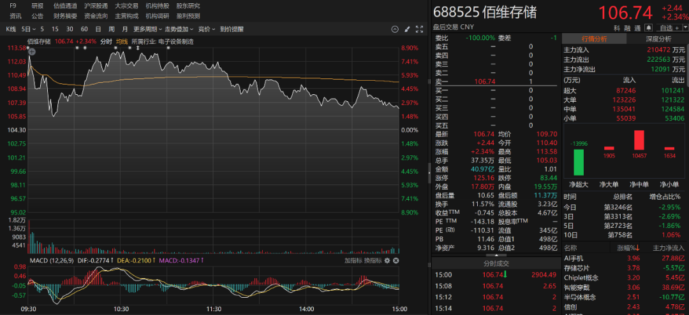Add stock to watchlist with 自选 +
The height and width of the screenshot is (315, 689).
tap(669, 27)
